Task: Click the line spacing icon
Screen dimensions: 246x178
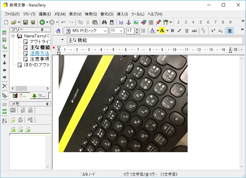Action: [143, 30]
